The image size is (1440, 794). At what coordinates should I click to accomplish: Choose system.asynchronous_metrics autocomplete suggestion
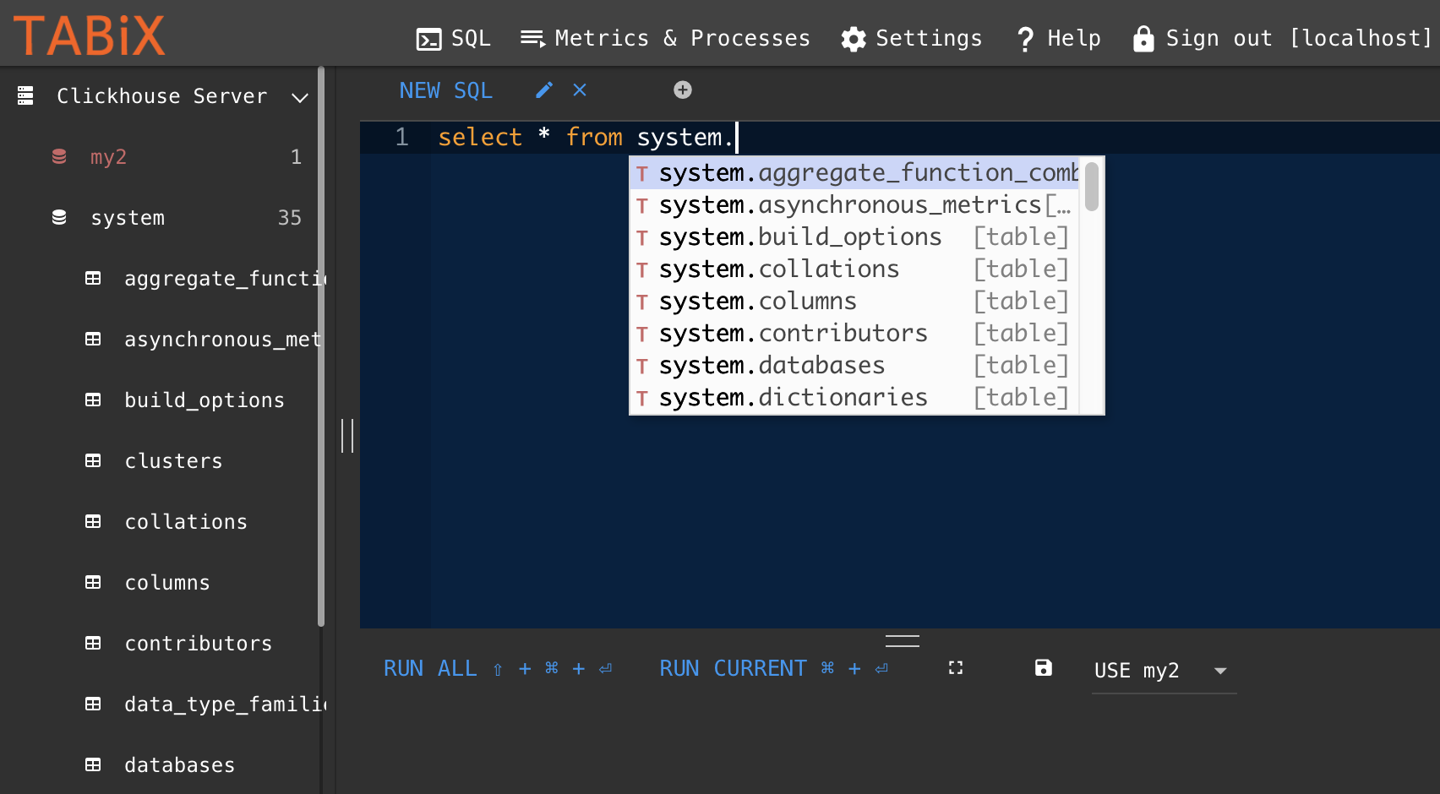point(855,205)
